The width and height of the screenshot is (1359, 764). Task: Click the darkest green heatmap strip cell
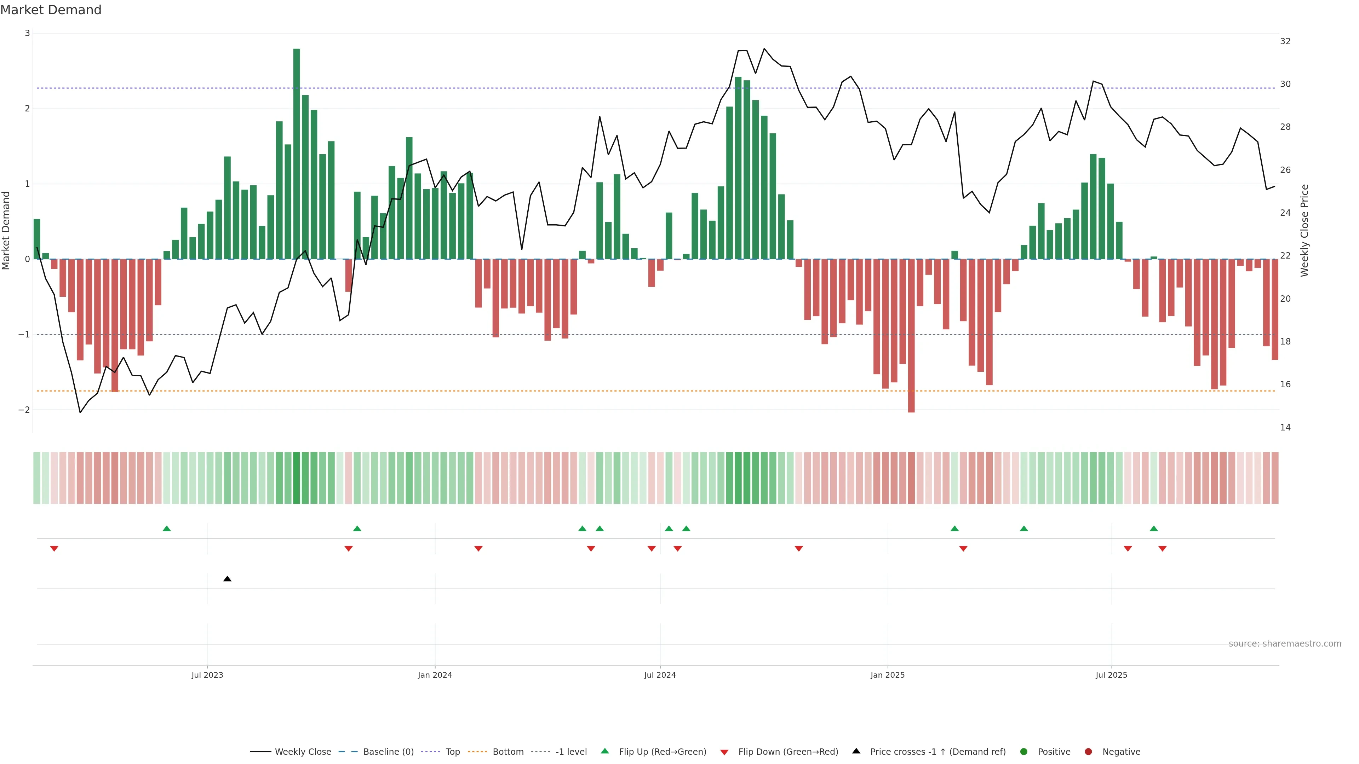(297, 478)
